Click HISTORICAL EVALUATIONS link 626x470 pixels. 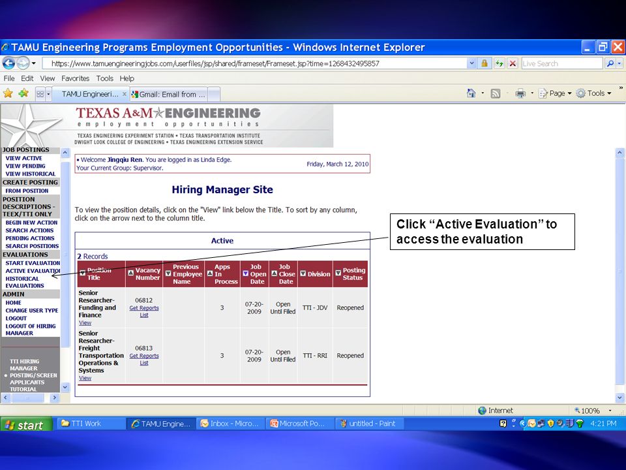tap(24, 282)
